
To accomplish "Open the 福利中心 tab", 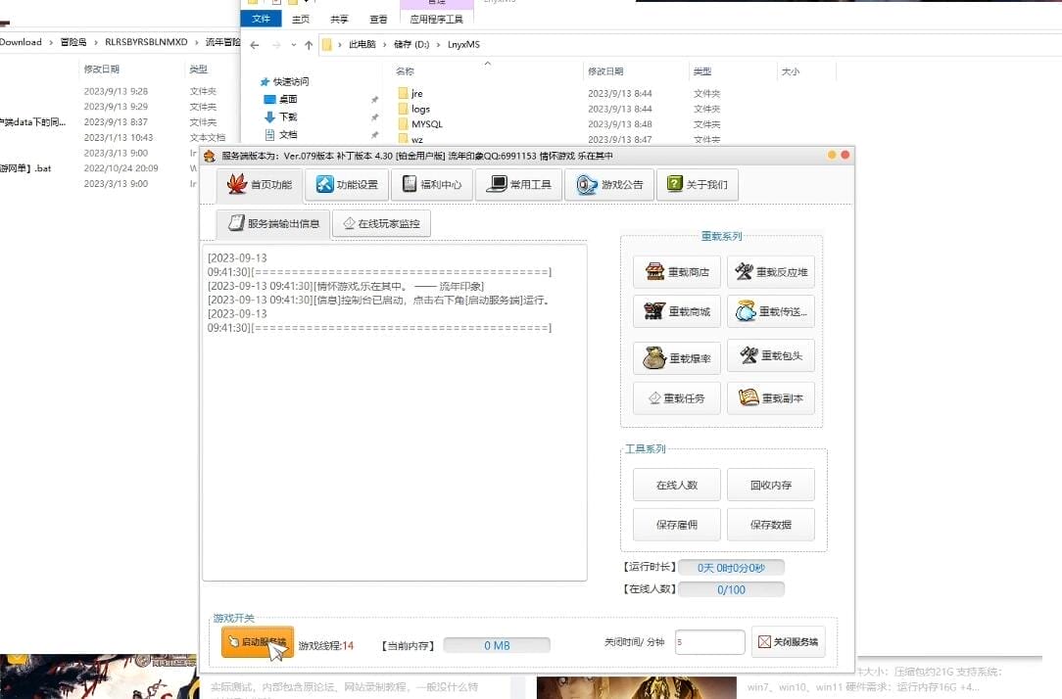I will click(431, 184).
